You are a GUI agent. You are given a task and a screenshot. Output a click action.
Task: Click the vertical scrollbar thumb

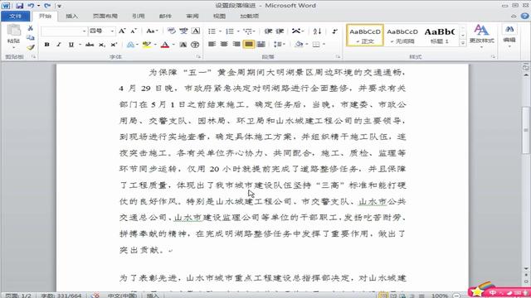point(525,130)
